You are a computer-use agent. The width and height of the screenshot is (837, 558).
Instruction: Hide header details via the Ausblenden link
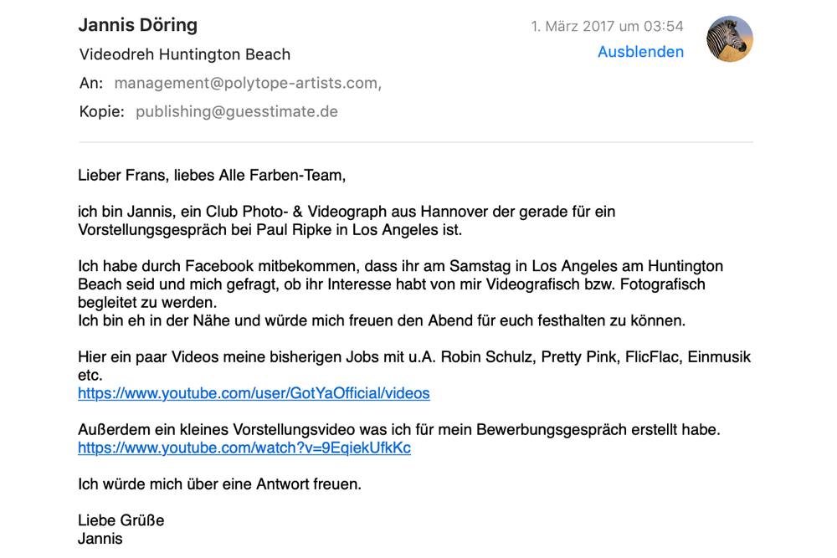coord(640,52)
